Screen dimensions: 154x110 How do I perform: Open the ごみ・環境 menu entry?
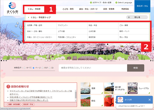coord(134,25)
